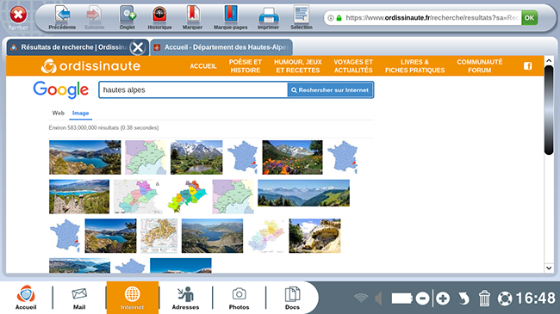560x314 pixels.
Task: Bookmark this page with Marquer
Action: tap(192, 17)
